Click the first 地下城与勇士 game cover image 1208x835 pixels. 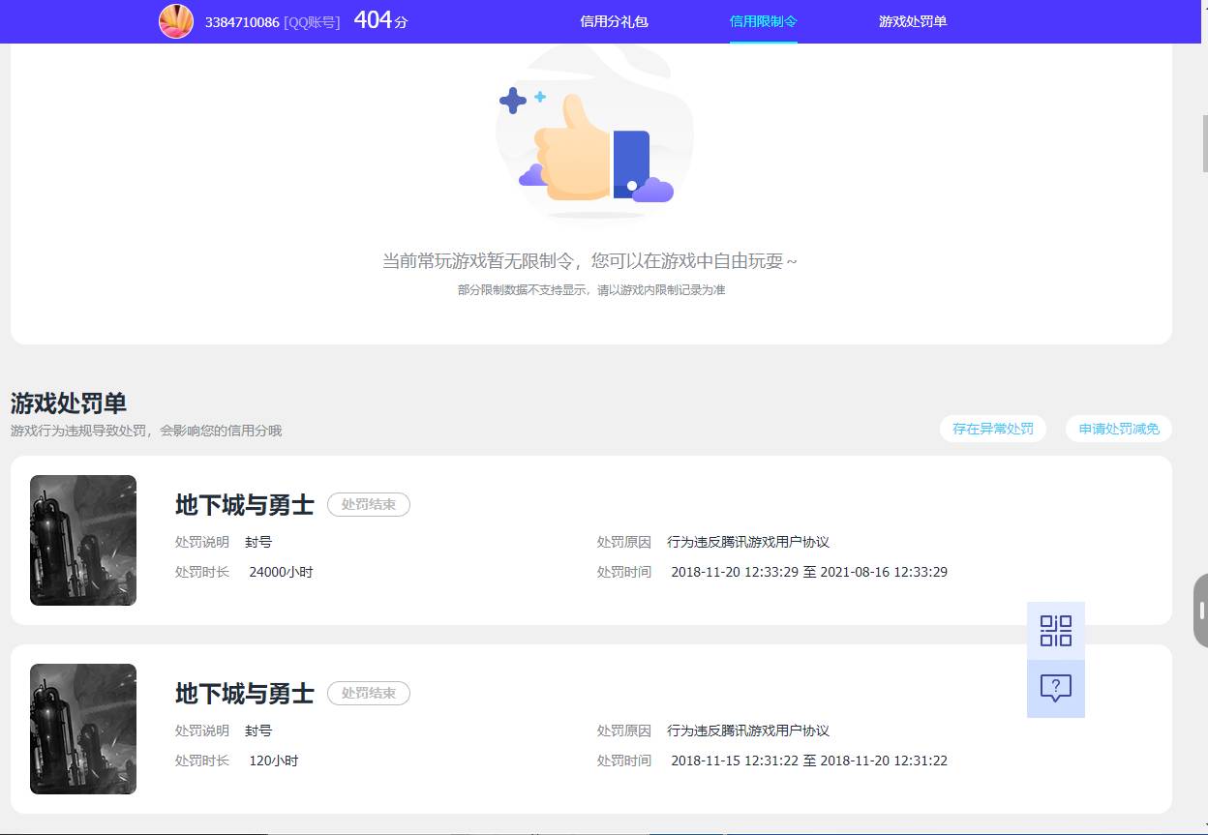point(82,540)
